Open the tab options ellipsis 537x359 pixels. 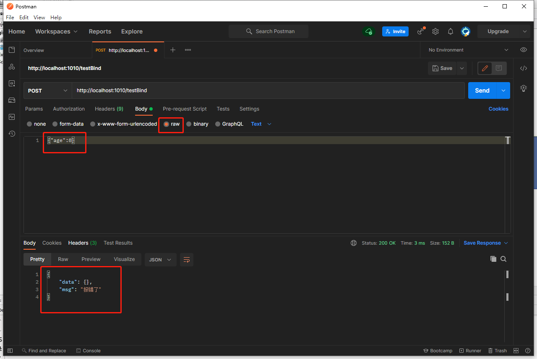coord(188,50)
